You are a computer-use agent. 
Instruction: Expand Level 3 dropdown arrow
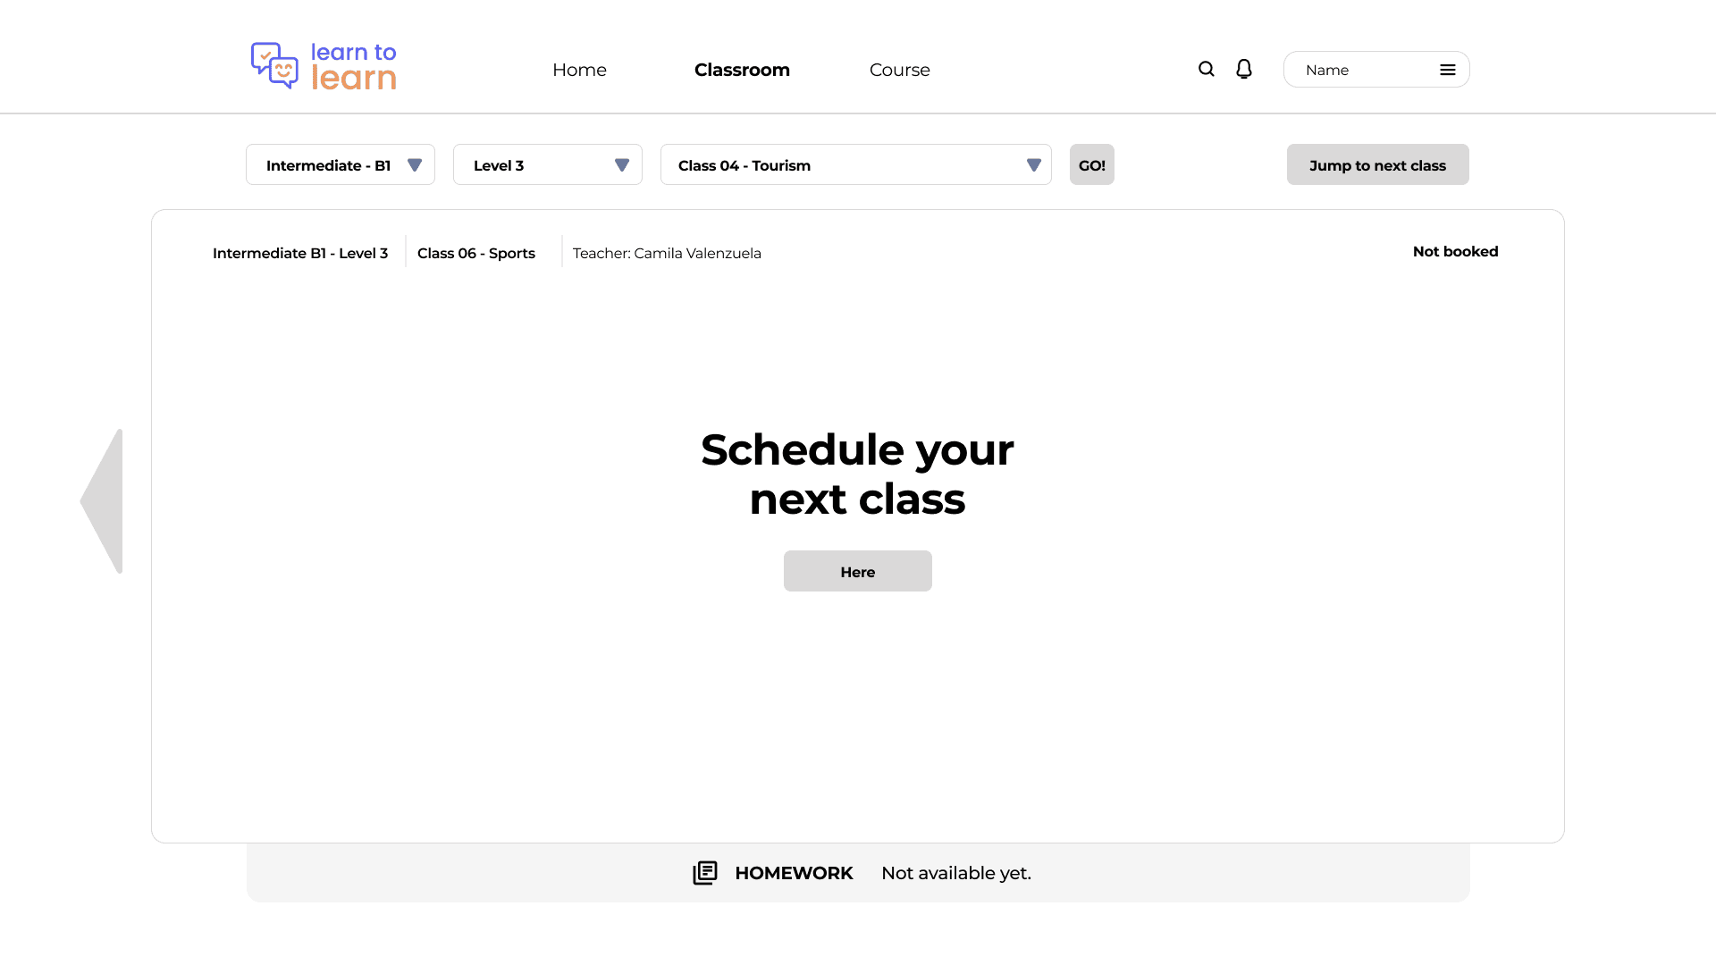(622, 165)
